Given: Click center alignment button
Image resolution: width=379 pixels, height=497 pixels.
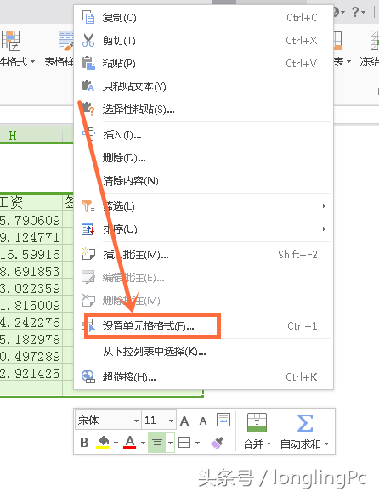Looking at the screenshot, I should coord(157,442).
